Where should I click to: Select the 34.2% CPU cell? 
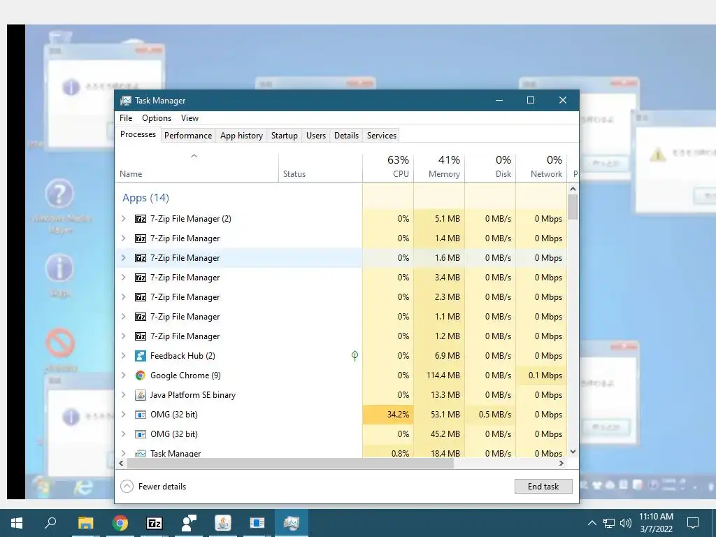point(388,415)
